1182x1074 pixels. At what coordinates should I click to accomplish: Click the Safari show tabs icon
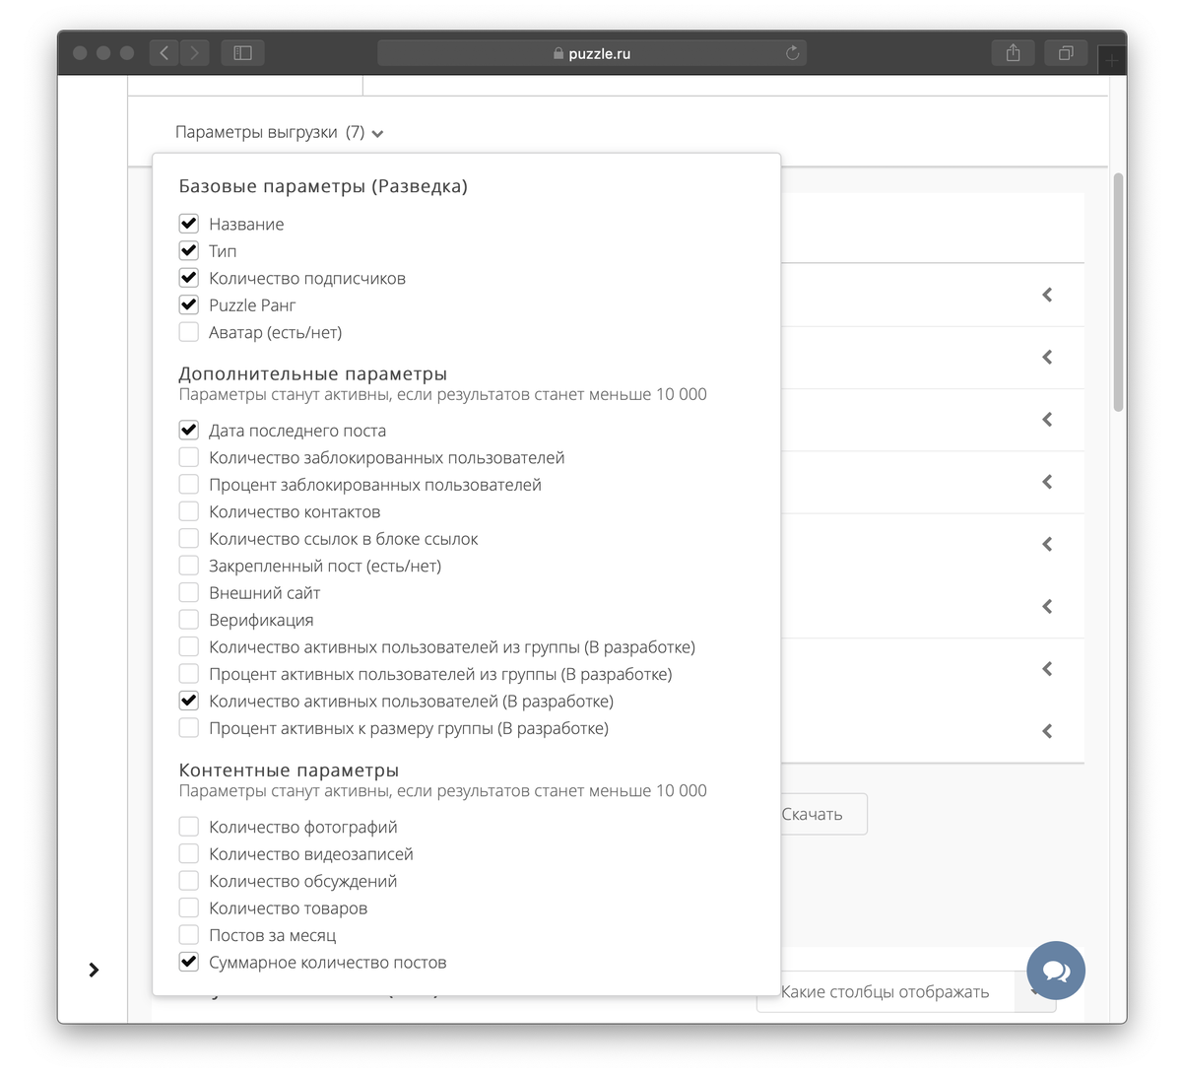click(1066, 53)
